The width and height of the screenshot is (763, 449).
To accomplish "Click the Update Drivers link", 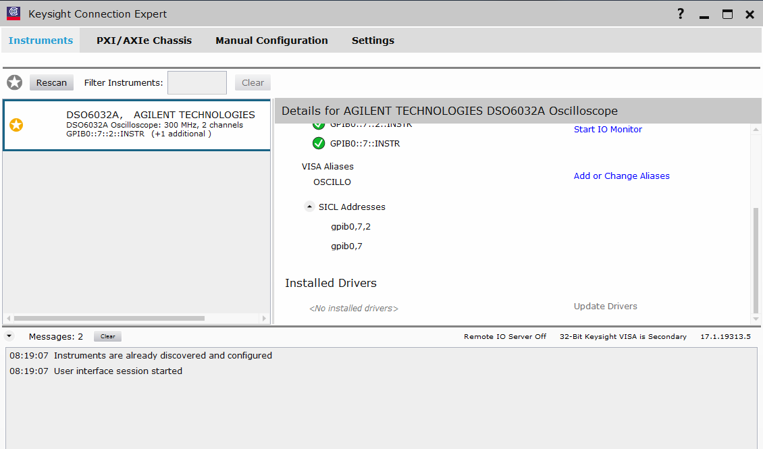I will point(606,306).
